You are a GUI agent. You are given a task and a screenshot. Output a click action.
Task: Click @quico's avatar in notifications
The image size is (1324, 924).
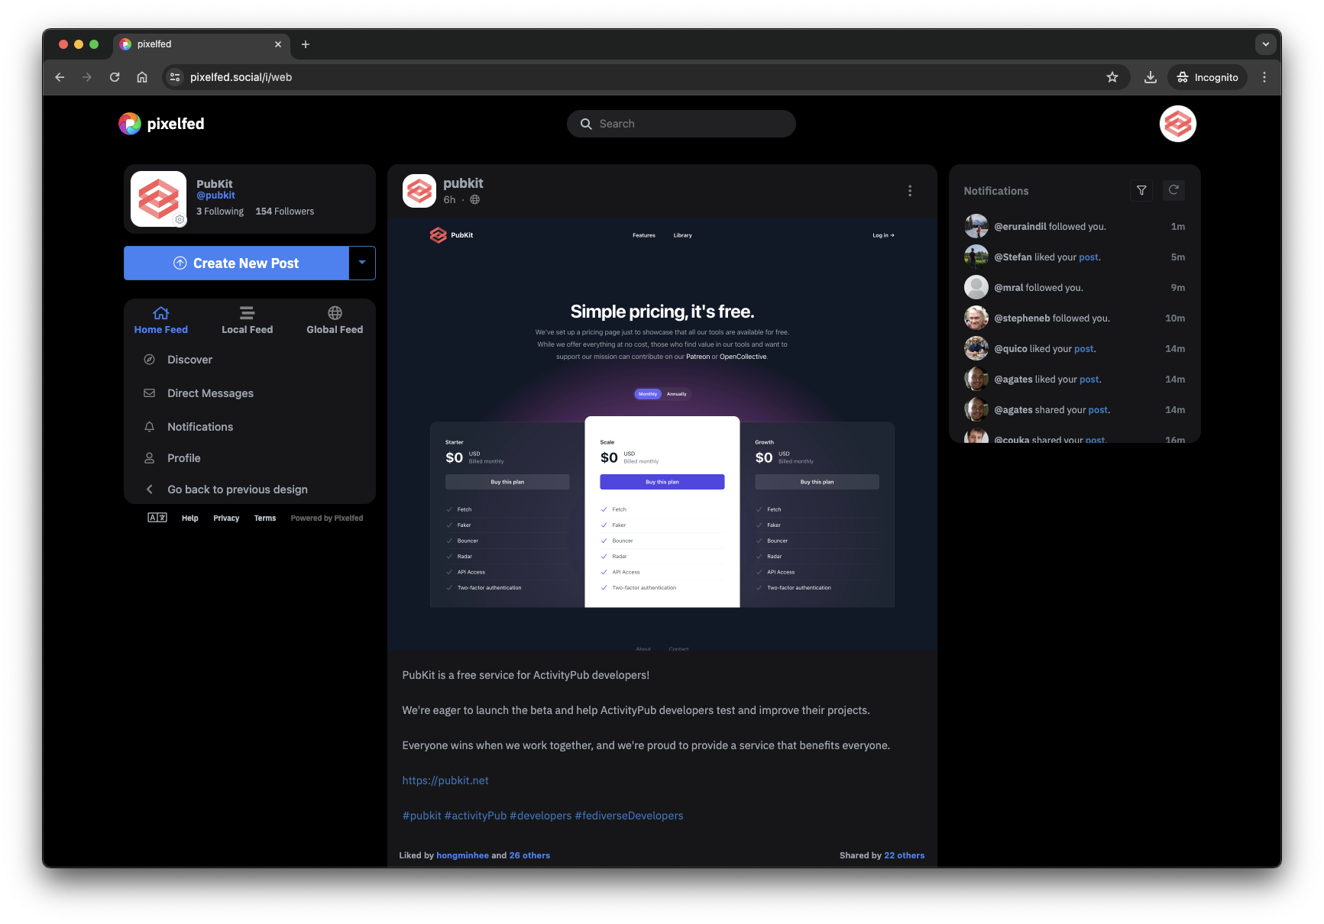(x=976, y=348)
